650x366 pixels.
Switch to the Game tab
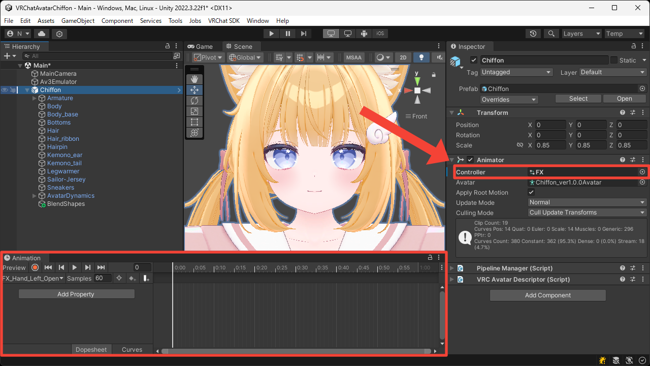click(200, 46)
